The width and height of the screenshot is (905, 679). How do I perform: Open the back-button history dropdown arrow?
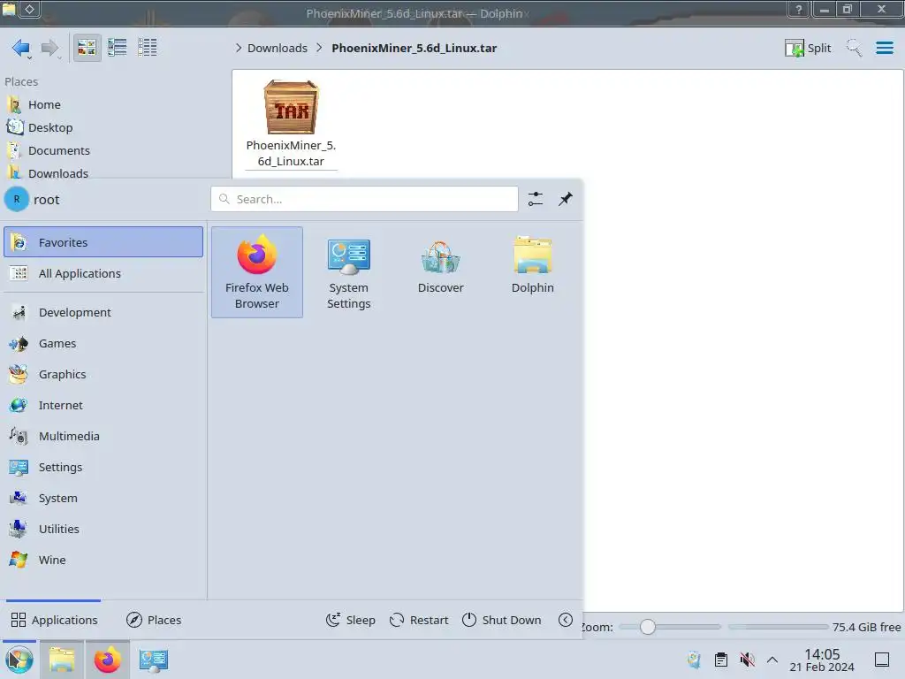pos(29,58)
